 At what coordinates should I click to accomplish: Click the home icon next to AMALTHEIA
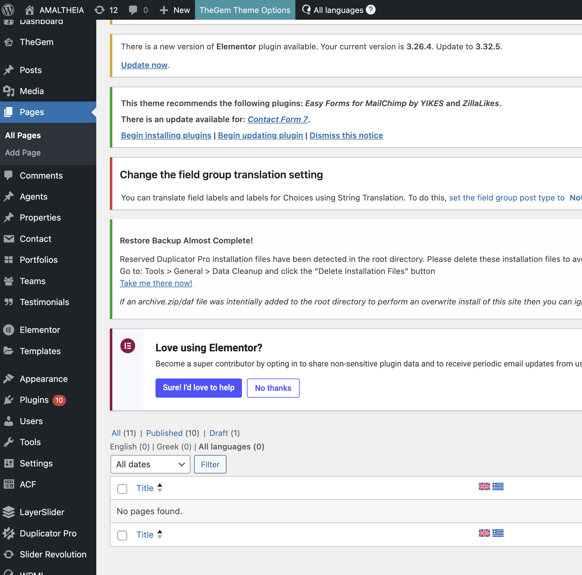coord(30,10)
